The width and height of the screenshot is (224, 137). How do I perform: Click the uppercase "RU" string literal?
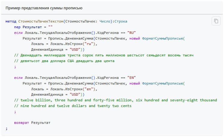click(x=132, y=33)
